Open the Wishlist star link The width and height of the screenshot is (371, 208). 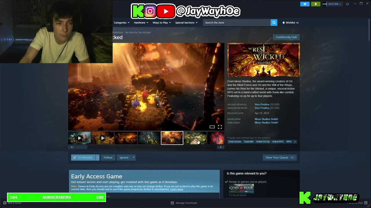pyautogui.click(x=290, y=23)
